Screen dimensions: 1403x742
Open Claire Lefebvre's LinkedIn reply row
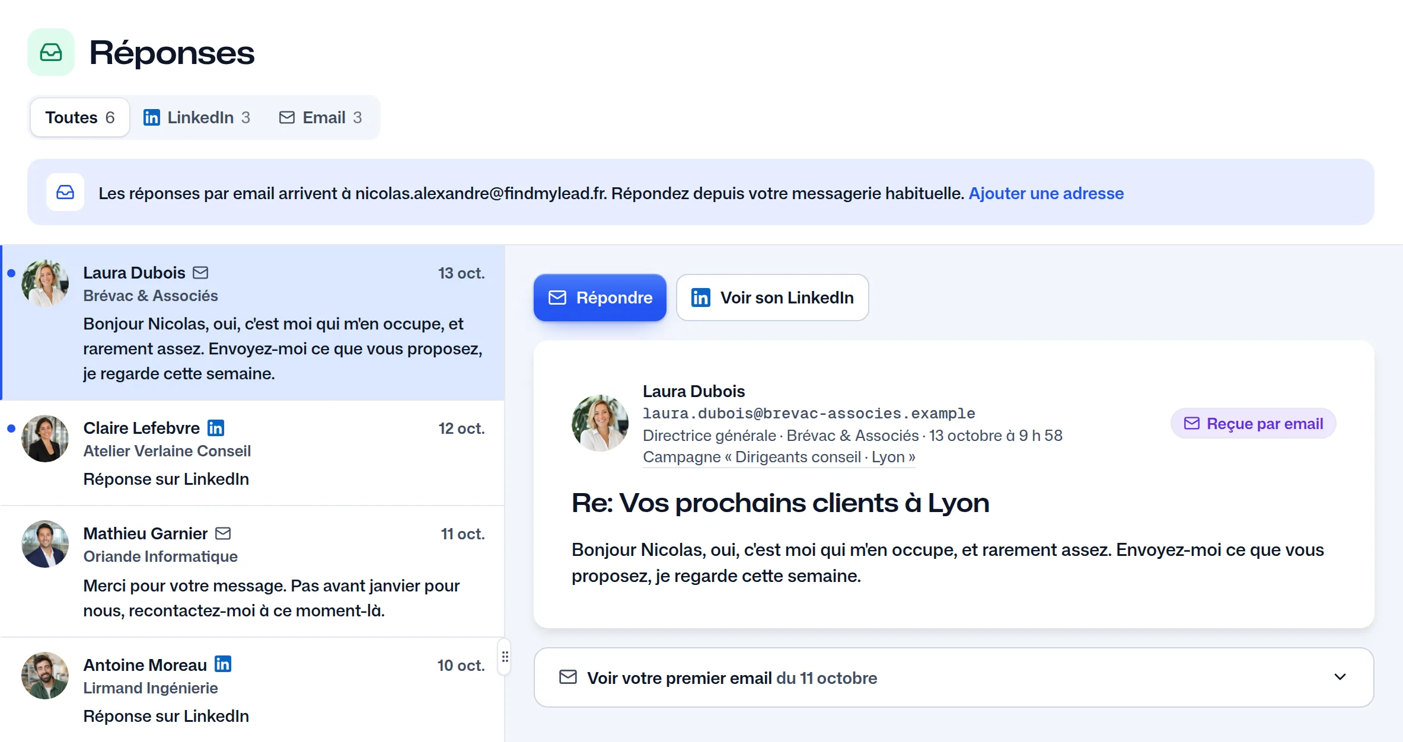tap(253, 453)
